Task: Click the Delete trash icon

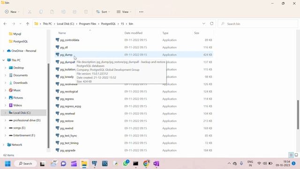Action: (86, 12)
